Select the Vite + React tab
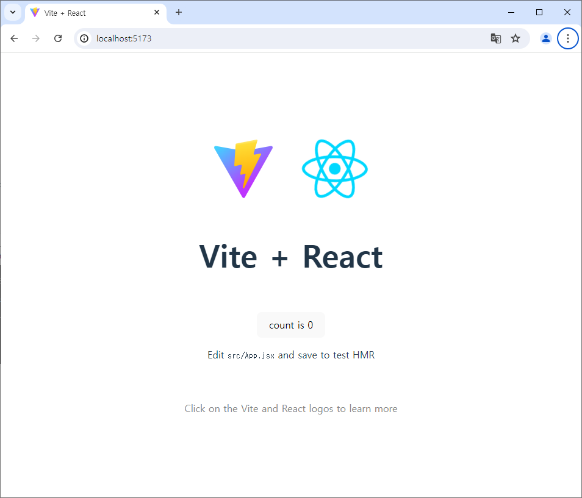 (x=96, y=13)
